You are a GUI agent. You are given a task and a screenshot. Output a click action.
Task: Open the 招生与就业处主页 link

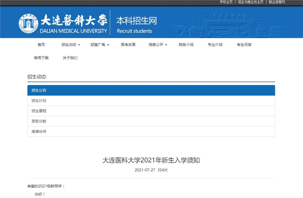pos(251,2)
